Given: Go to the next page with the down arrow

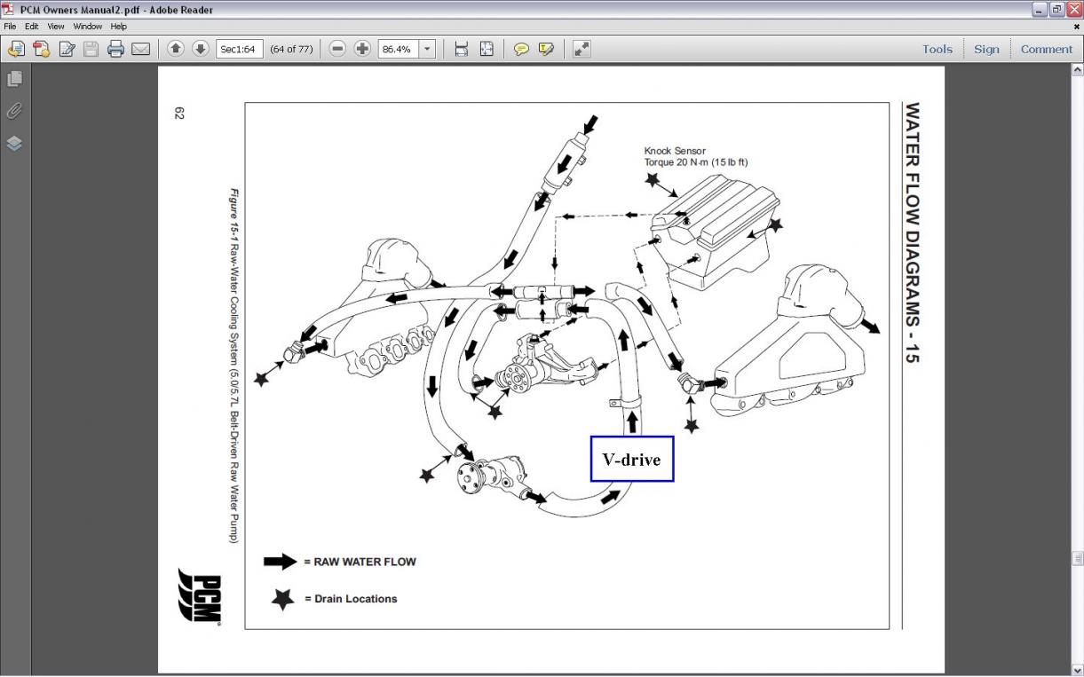Looking at the screenshot, I should pos(200,49).
